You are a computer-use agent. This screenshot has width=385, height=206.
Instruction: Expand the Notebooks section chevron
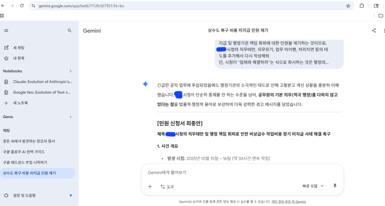pyautogui.click(x=71, y=71)
